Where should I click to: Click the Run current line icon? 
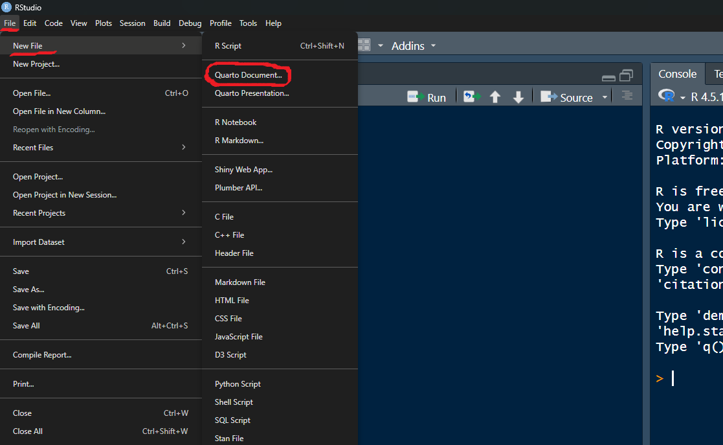coord(427,97)
